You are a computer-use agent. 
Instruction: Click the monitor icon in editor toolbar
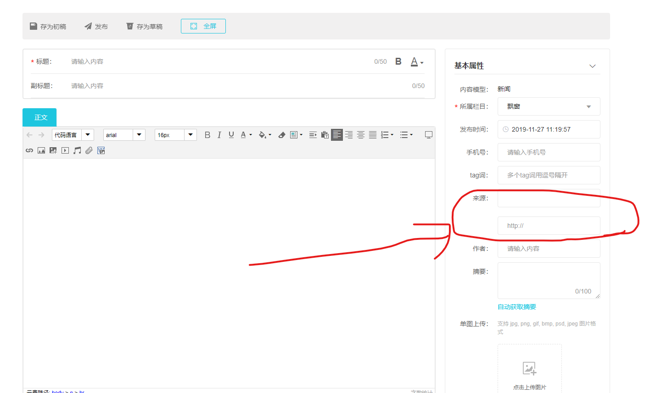pyautogui.click(x=429, y=135)
